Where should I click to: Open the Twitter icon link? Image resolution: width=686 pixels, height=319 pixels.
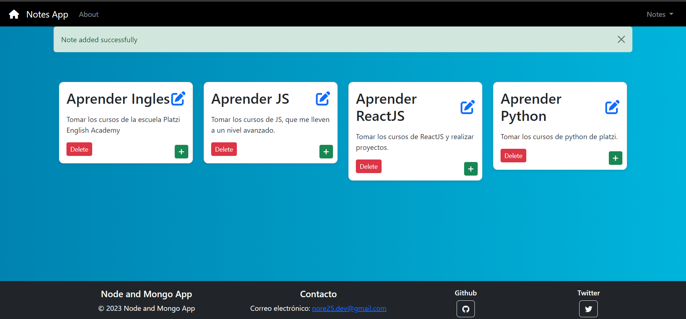(x=588, y=309)
